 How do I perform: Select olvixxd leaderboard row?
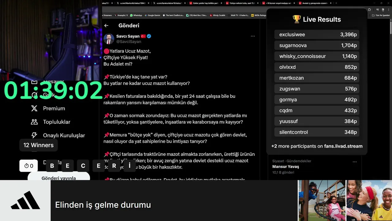click(x=317, y=67)
